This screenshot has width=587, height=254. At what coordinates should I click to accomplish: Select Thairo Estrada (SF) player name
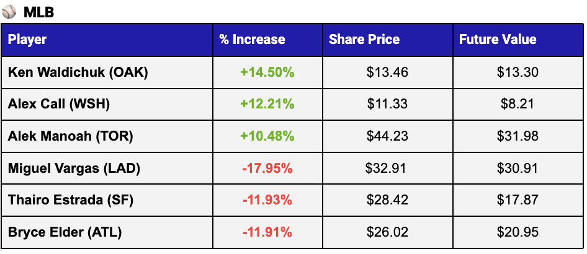(71, 201)
